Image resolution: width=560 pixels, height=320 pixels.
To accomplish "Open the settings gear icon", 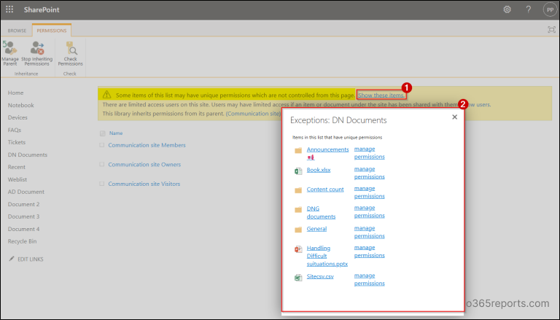I will pyautogui.click(x=507, y=9).
